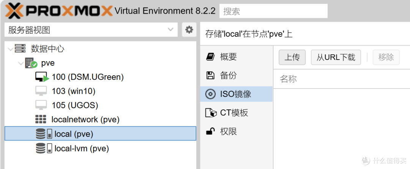410x169 pixels.
Task: Click the floppy disk backup icon
Action: 210,75
